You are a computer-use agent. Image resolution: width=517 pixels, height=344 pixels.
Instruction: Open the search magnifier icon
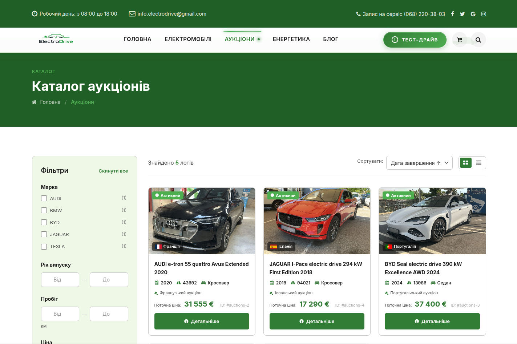tap(478, 40)
